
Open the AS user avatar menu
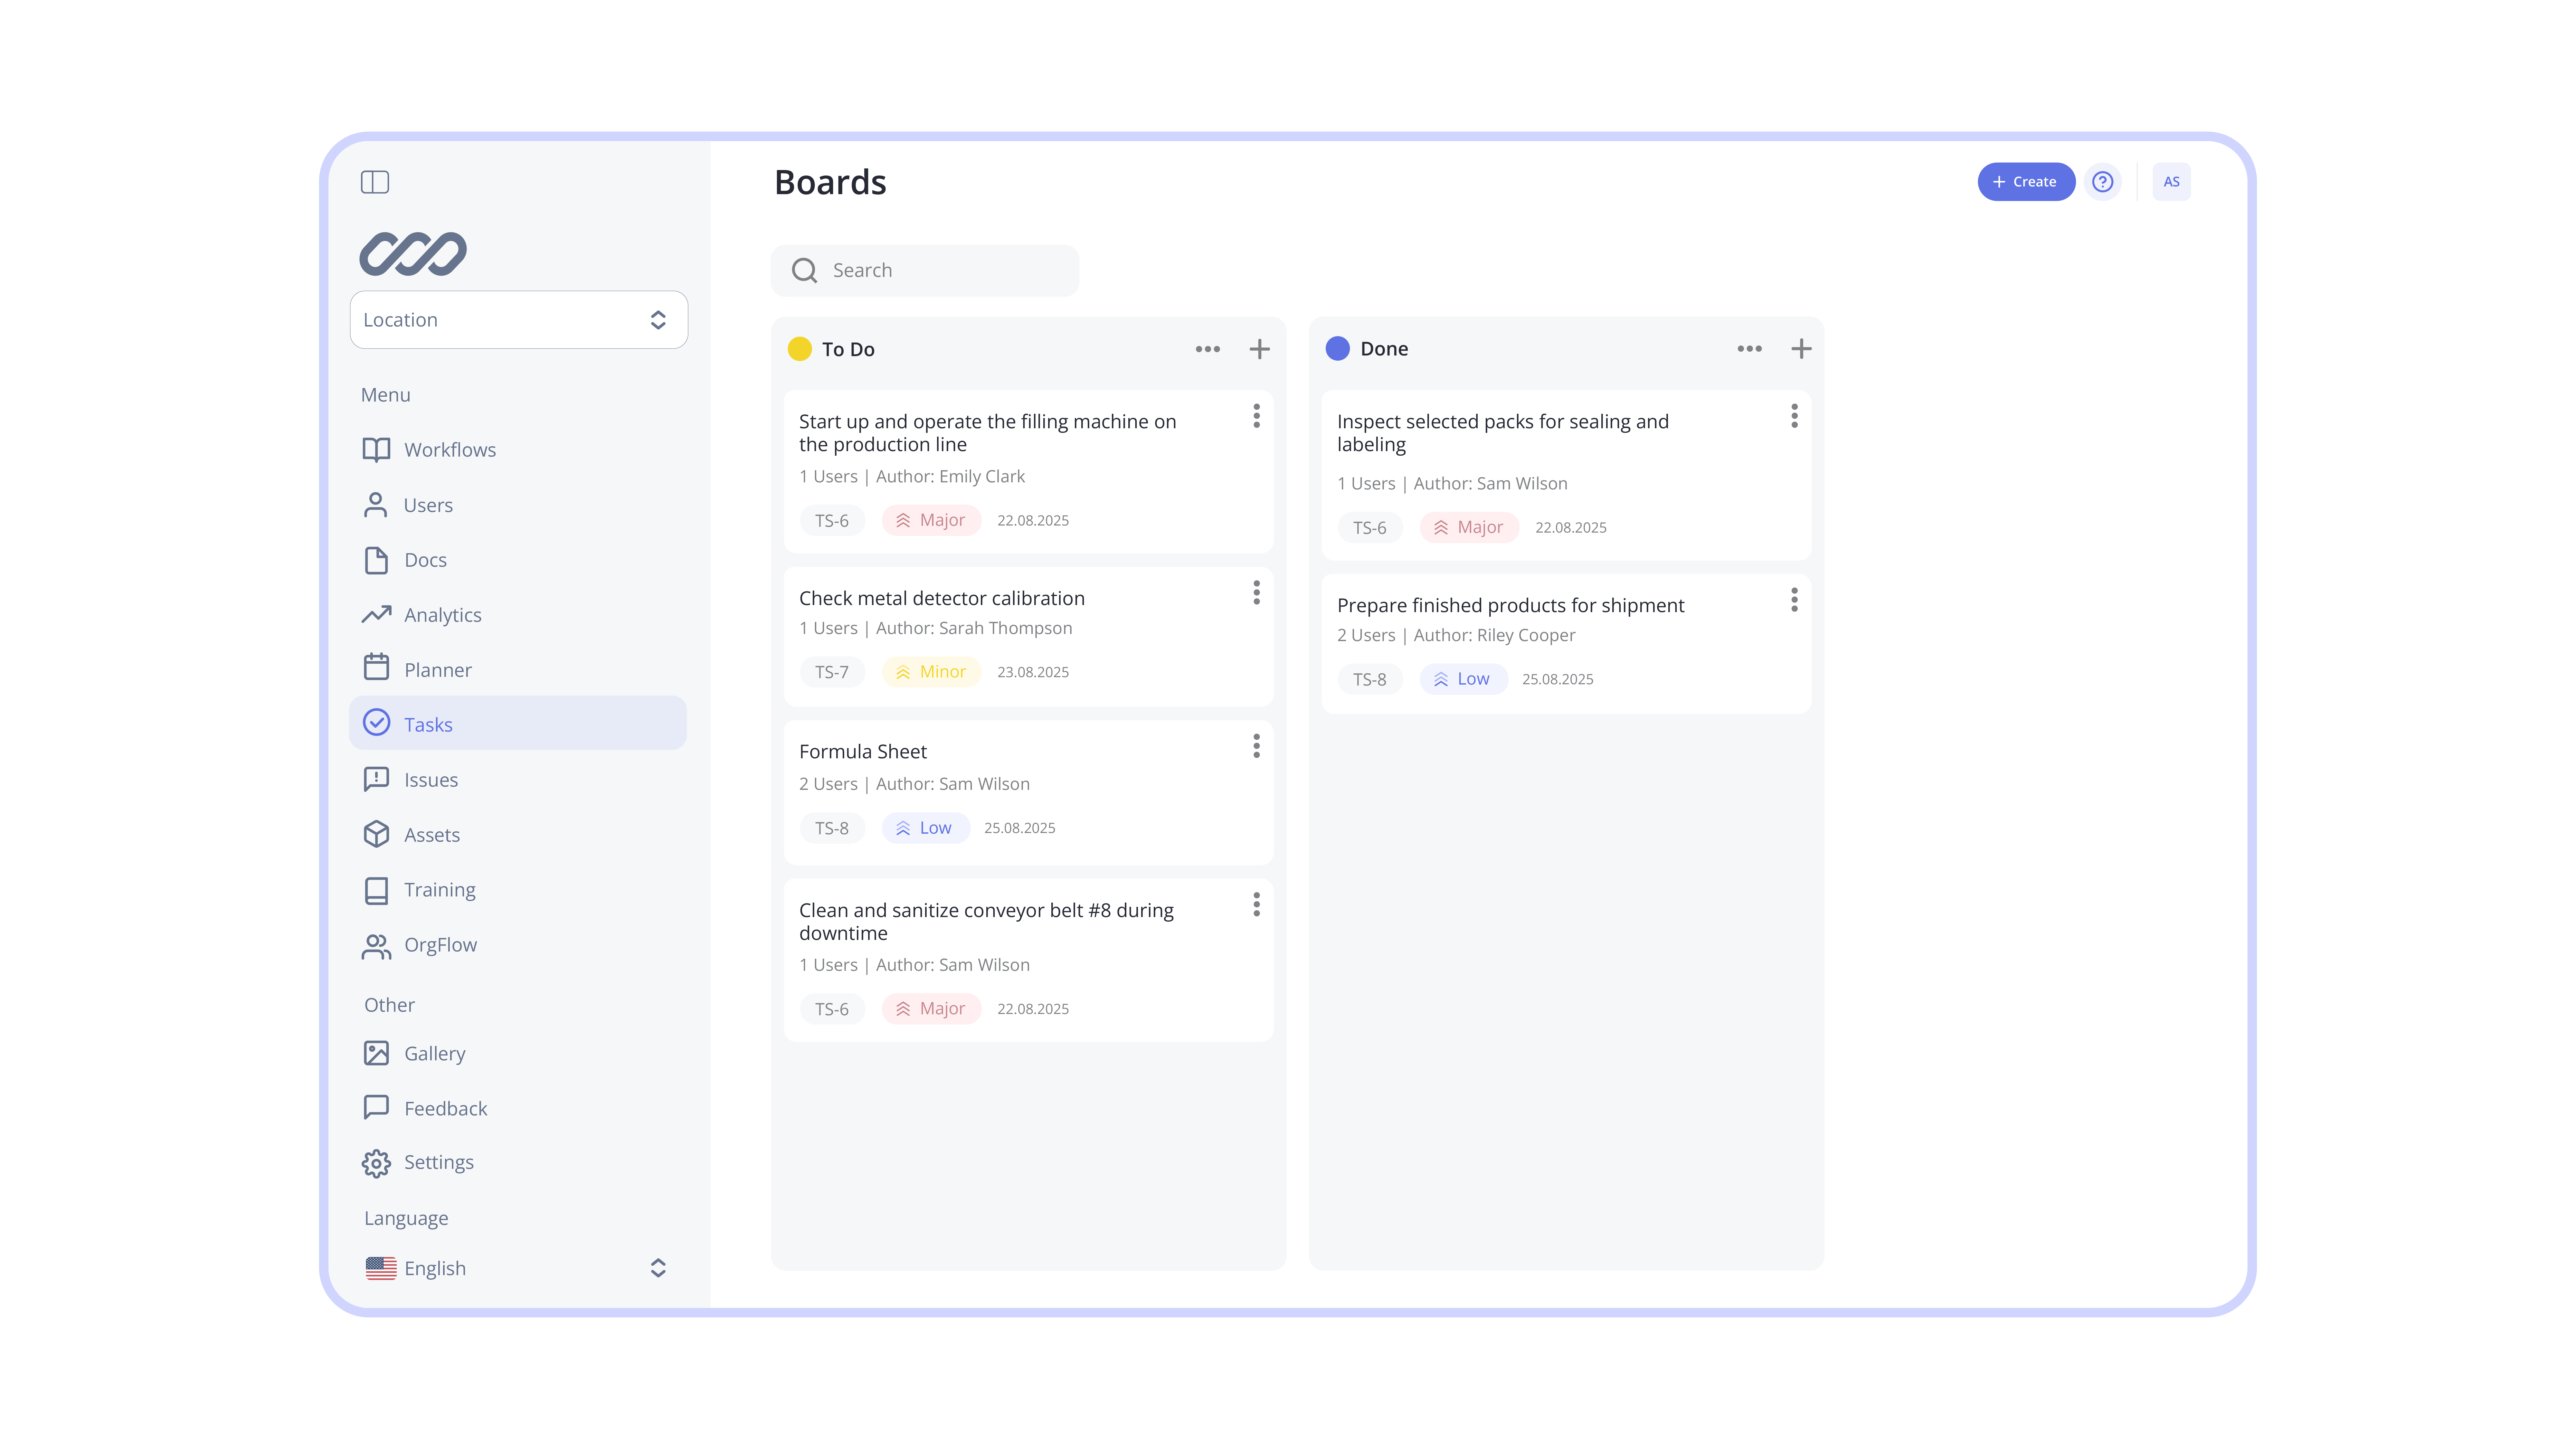2171,182
